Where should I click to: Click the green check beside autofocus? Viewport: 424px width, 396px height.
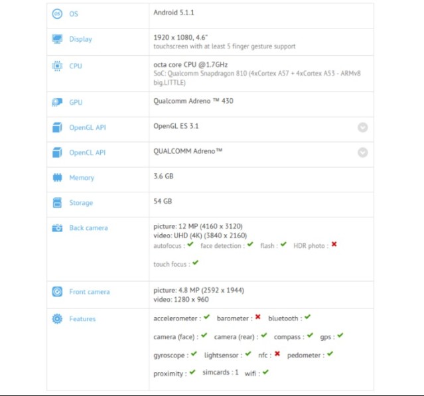click(190, 245)
